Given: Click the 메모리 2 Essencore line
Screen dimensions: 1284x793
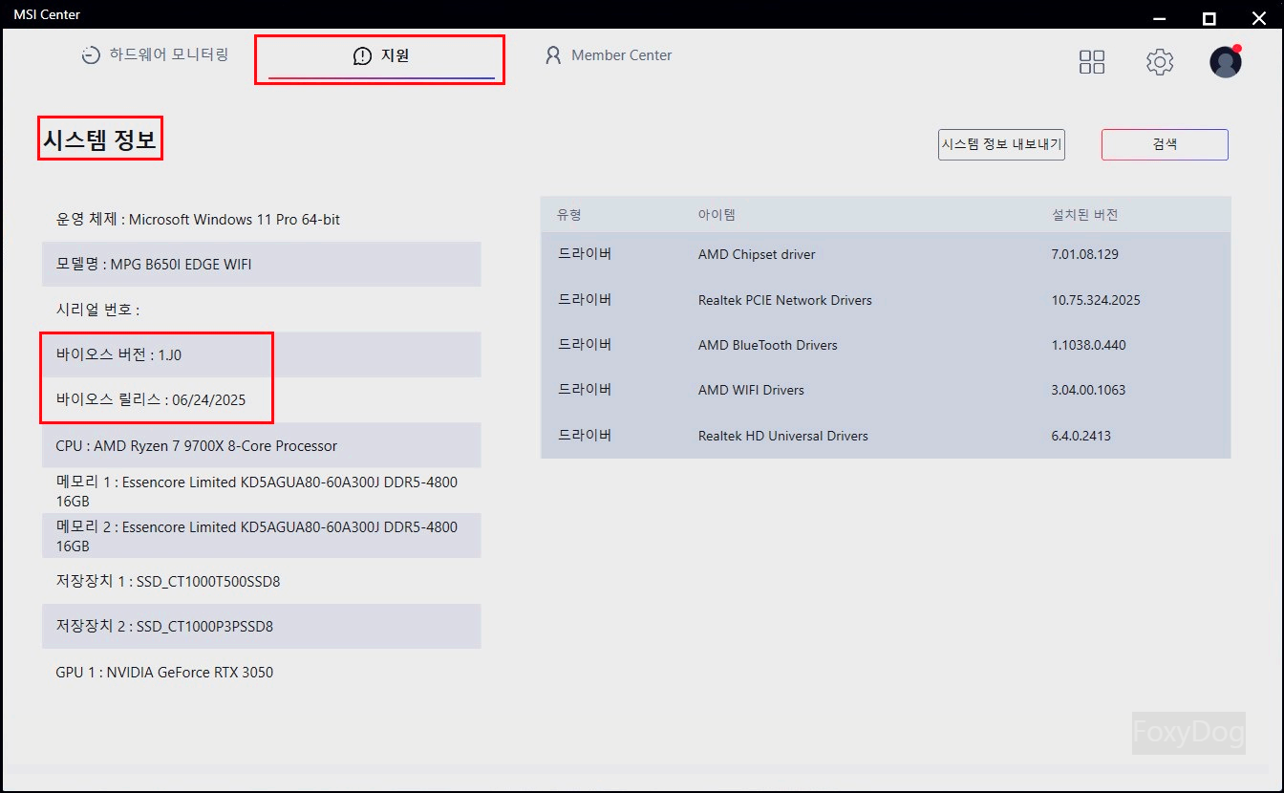Looking at the screenshot, I should pos(261,536).
